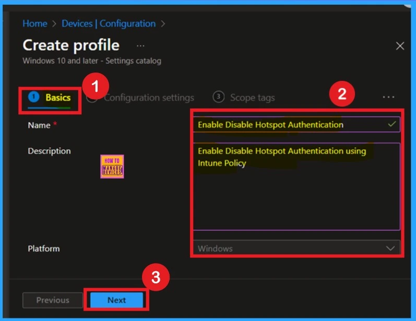
Task: Click the Description text area
Action: 296,186
